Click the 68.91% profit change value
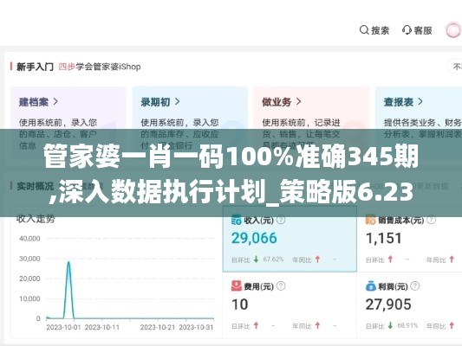Image resolution: width=462 pixels, height=346 pixels. (407, 325)
